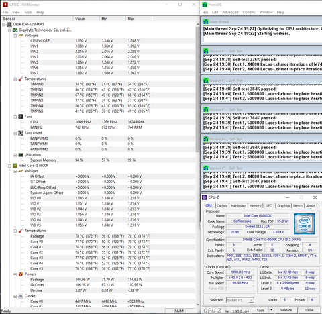Click the HWMonitor scroll down arrow
This screenshot has width=322, height=314.
tap(197, 305)
